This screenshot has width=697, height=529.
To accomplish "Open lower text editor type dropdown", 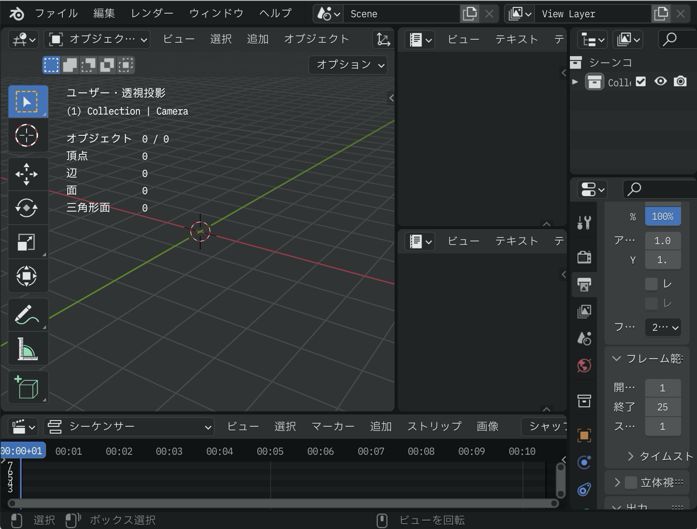I will (x=420, y=241).
